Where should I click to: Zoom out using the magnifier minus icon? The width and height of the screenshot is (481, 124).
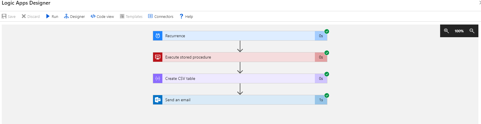click(x=472, y=31)
